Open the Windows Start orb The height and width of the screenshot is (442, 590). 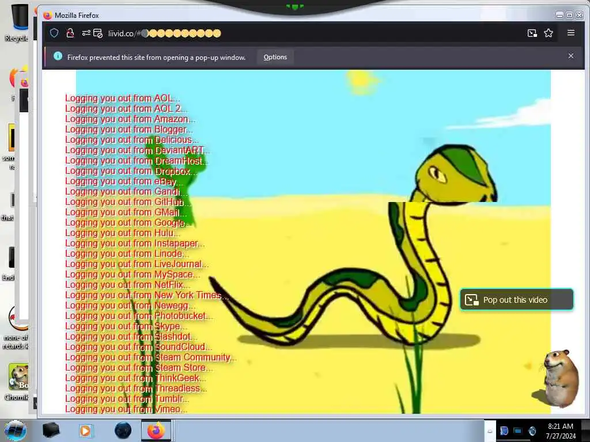[15, 430]
